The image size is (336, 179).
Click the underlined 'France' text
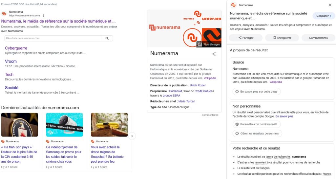pyautogui.click(x=327, y=174)
